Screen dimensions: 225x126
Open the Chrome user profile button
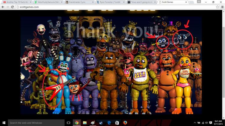click(199, 1)
